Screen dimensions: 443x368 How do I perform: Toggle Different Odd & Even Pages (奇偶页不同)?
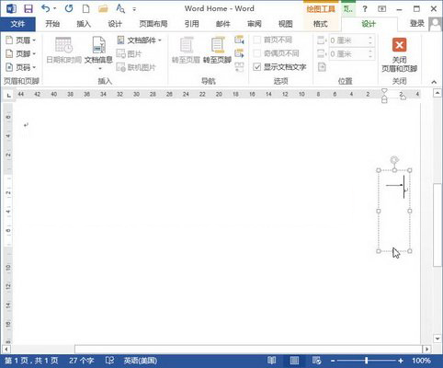coord(257,53)
